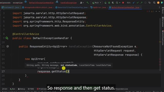Click handleException method name on line 11
The image size is (164, 92).
pyautogui.click(x=80, y=47)
